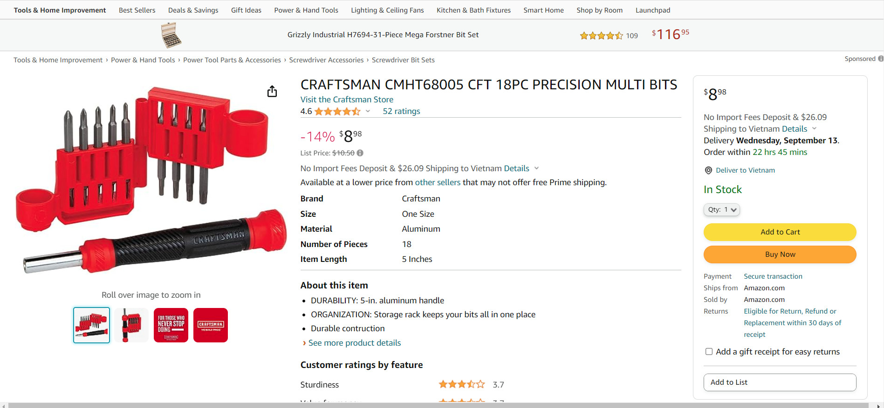Select the second product thumbnail
The image size is (884, 408).
(x=131, y=325)
